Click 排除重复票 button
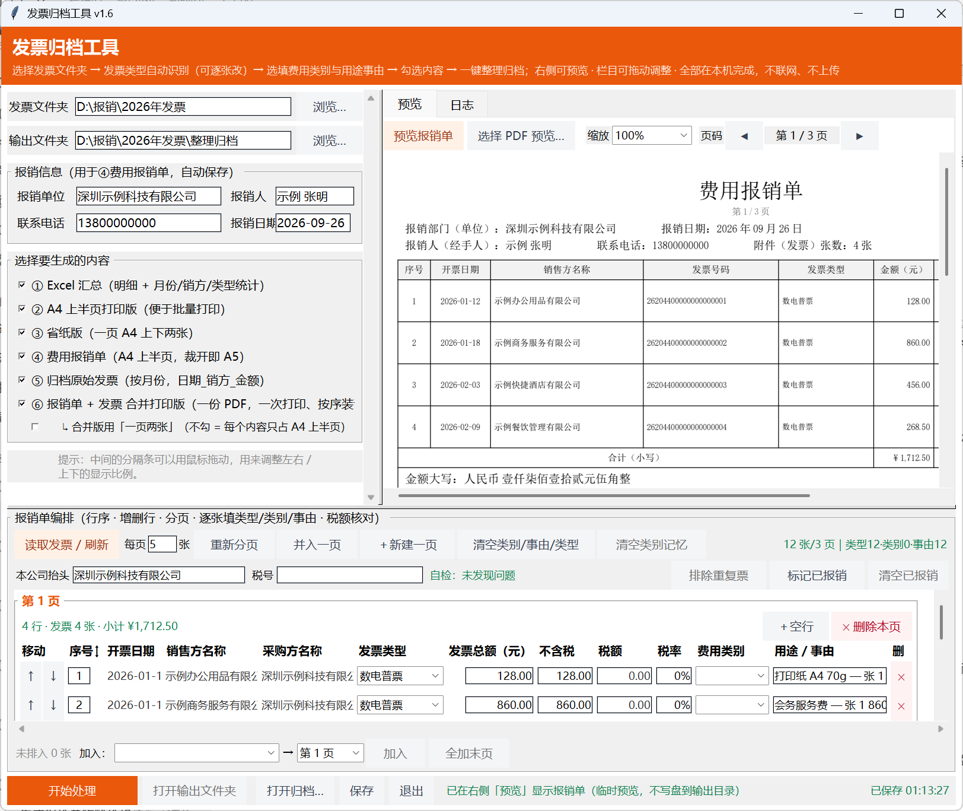 [719, 575]
